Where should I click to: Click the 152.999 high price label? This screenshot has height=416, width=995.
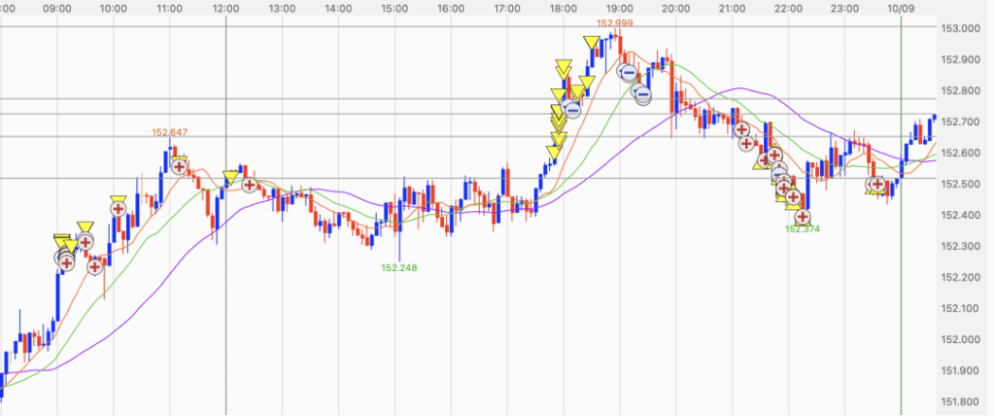pos(614,22)
